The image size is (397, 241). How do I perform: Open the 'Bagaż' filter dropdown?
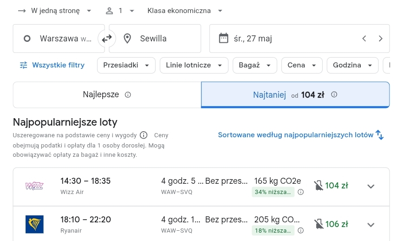[x=255, y=65]
